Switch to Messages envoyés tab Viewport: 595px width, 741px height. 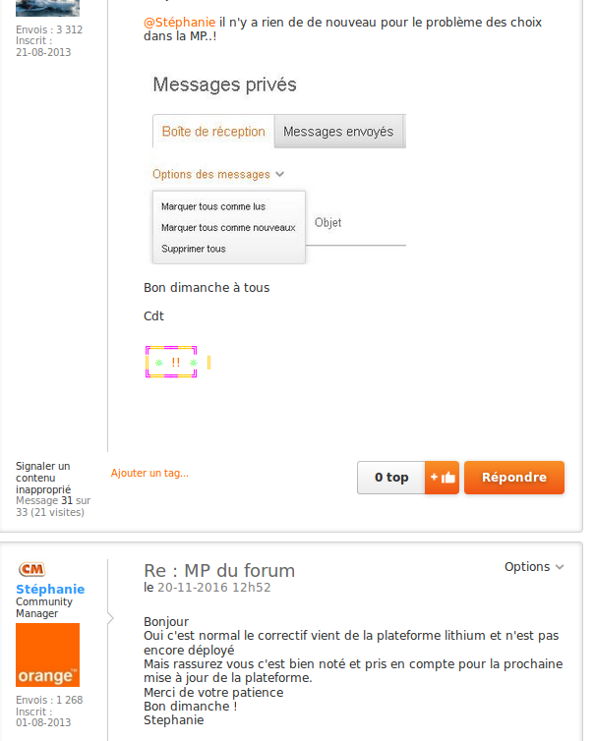click(337, 132)
